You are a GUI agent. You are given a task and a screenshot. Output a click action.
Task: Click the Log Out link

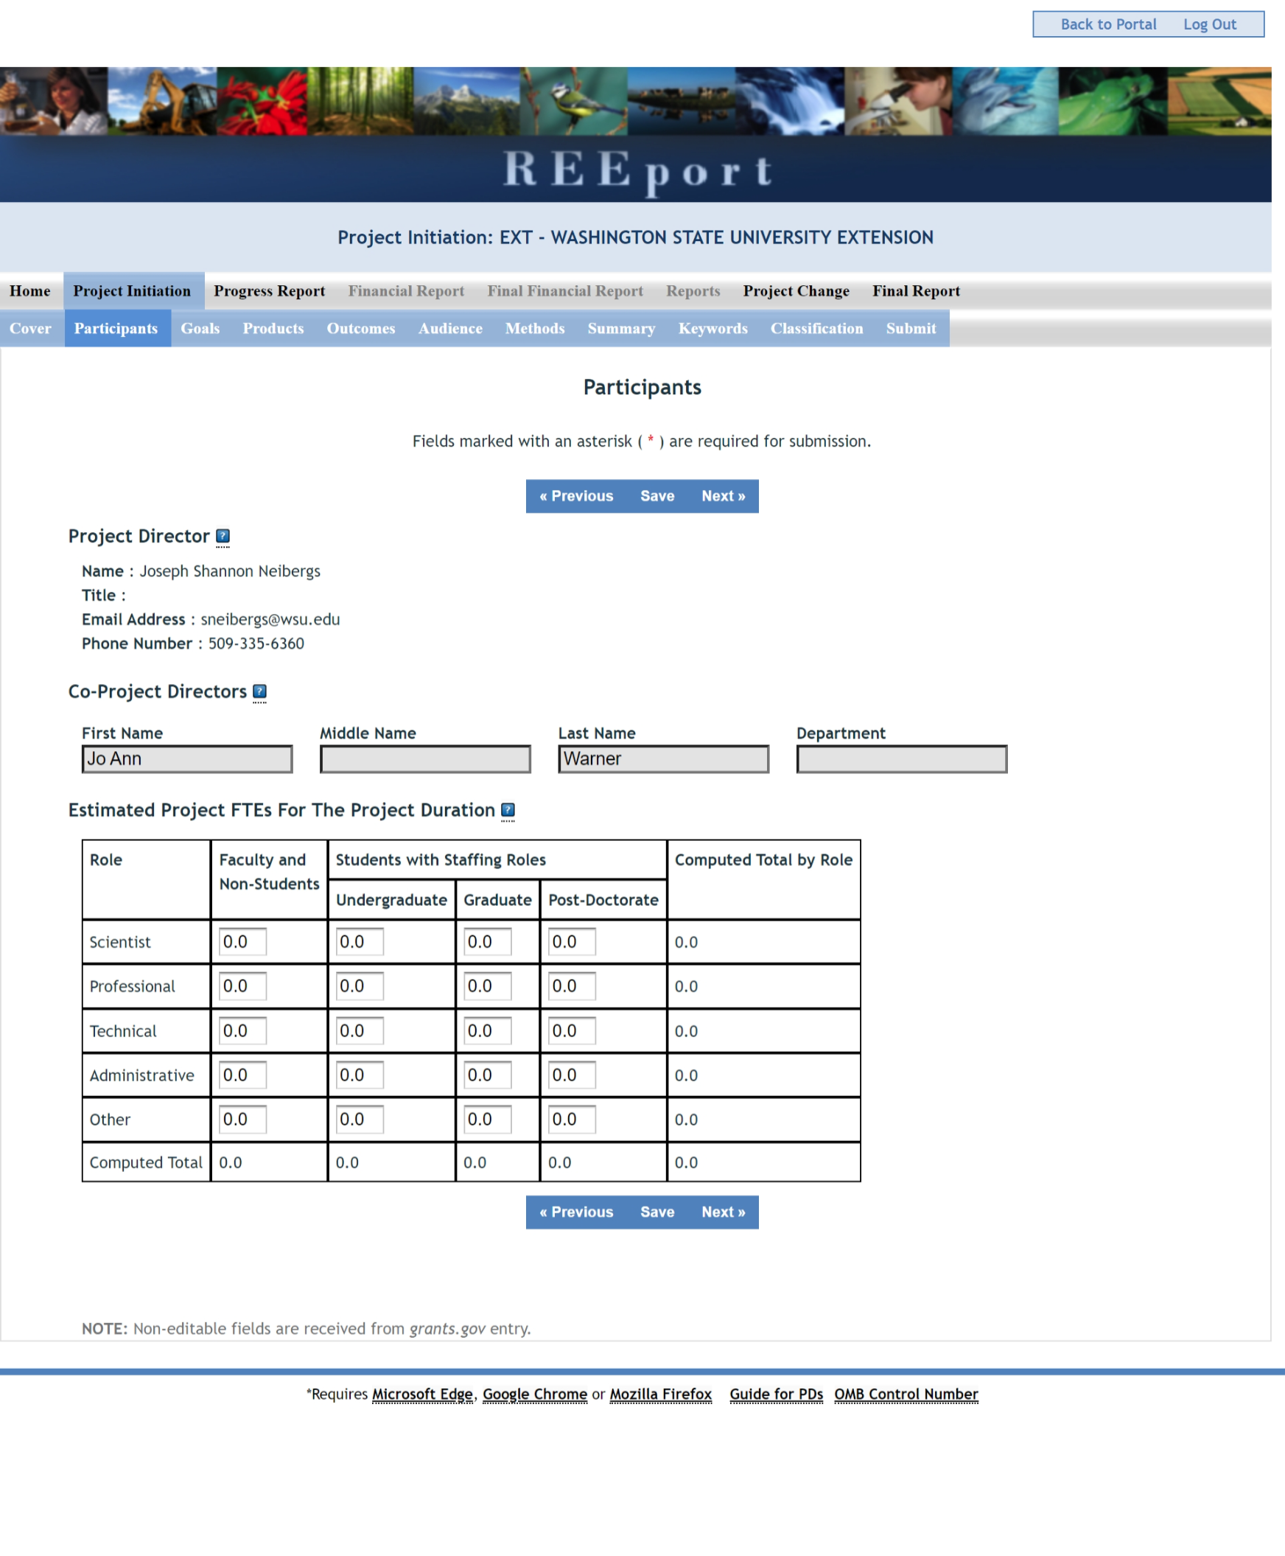point(1209,24)
